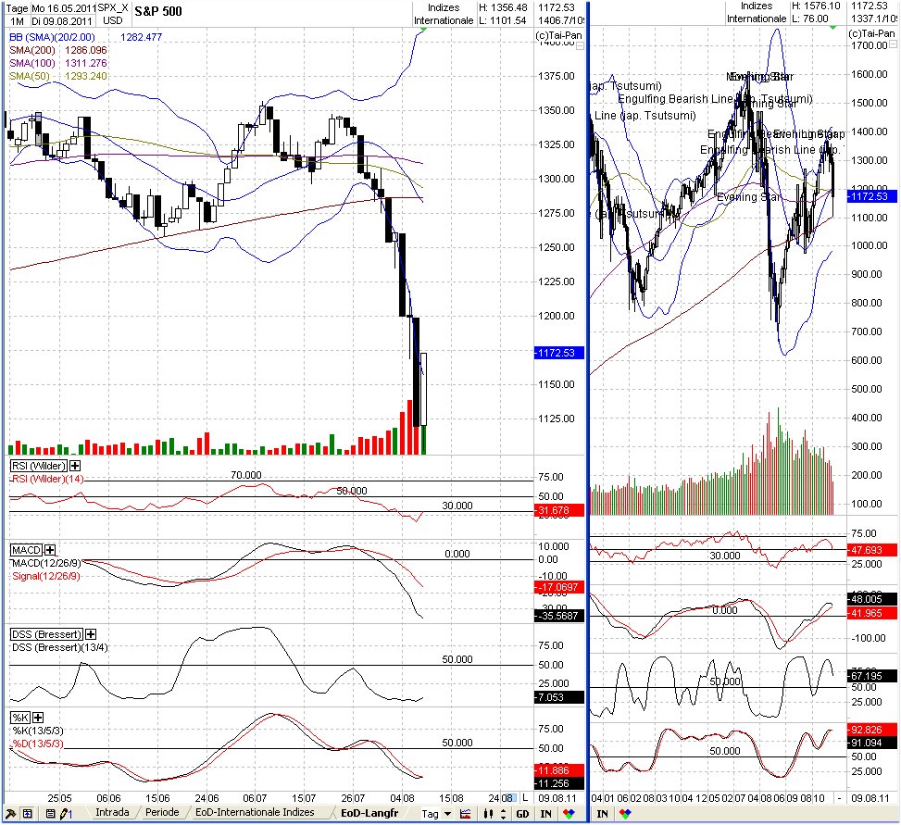901x825 pixels.
Task: Expand the RSI (Wilder) plus box
Action: point(75,466)
